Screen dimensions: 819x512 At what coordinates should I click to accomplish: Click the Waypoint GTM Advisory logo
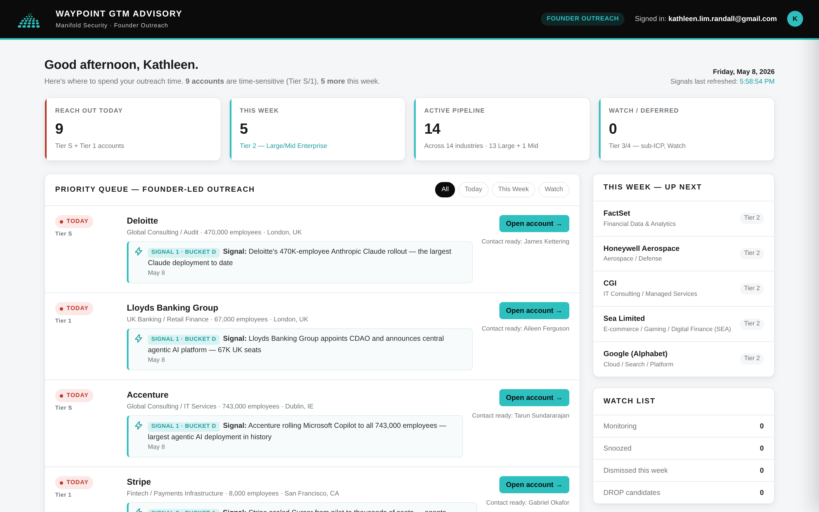29,19
